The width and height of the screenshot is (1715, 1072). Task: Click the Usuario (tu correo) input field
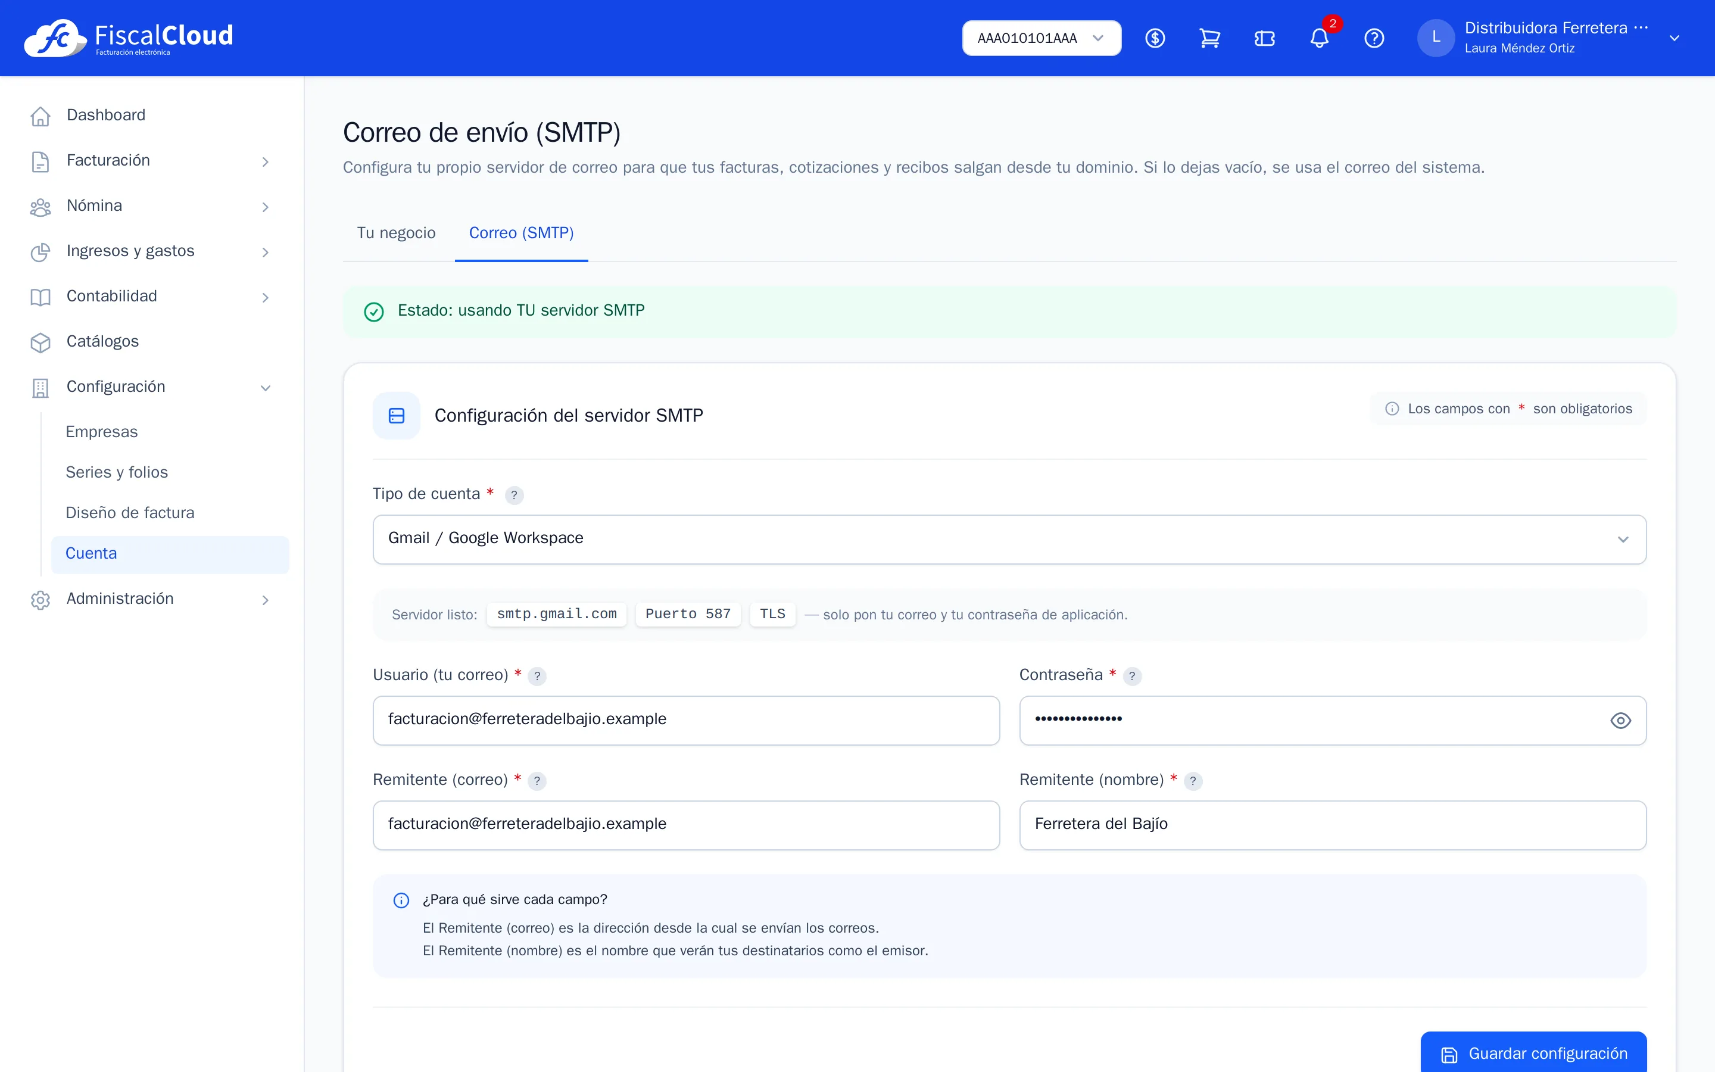point(686,721)
